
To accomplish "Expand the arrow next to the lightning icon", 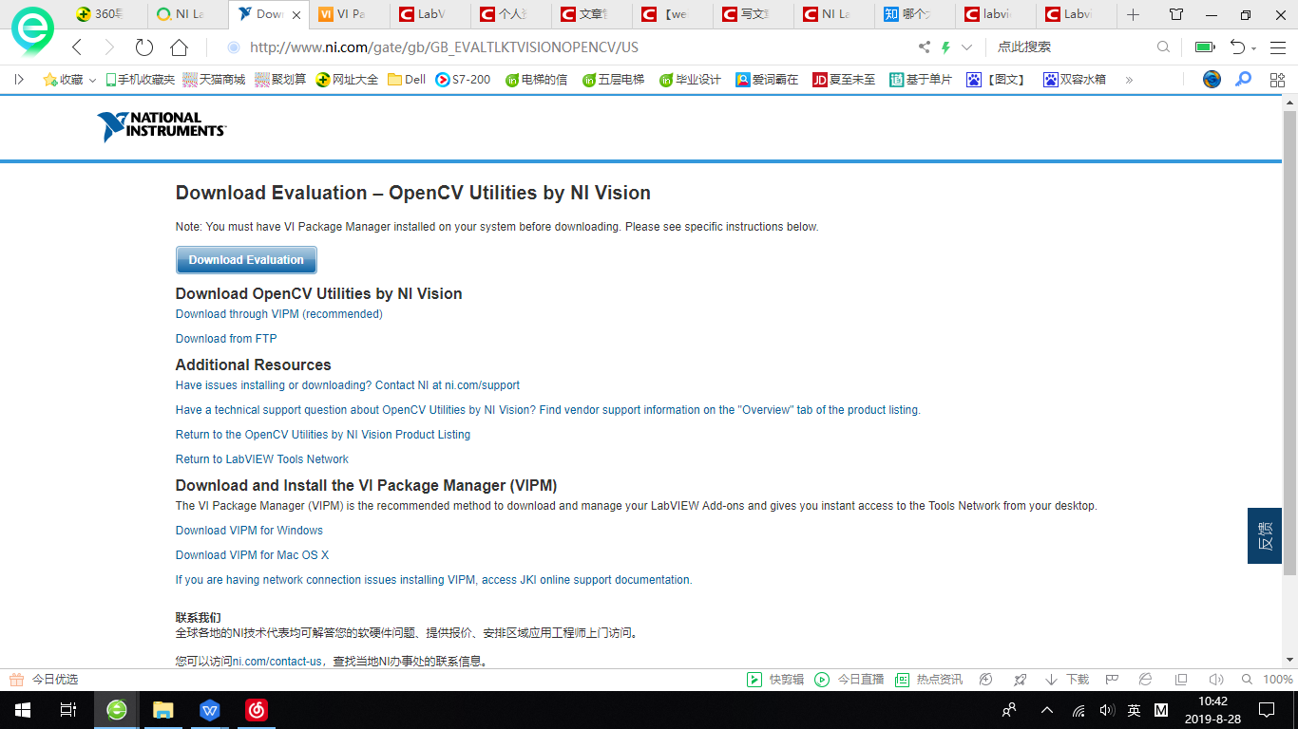I will point(966,47).
